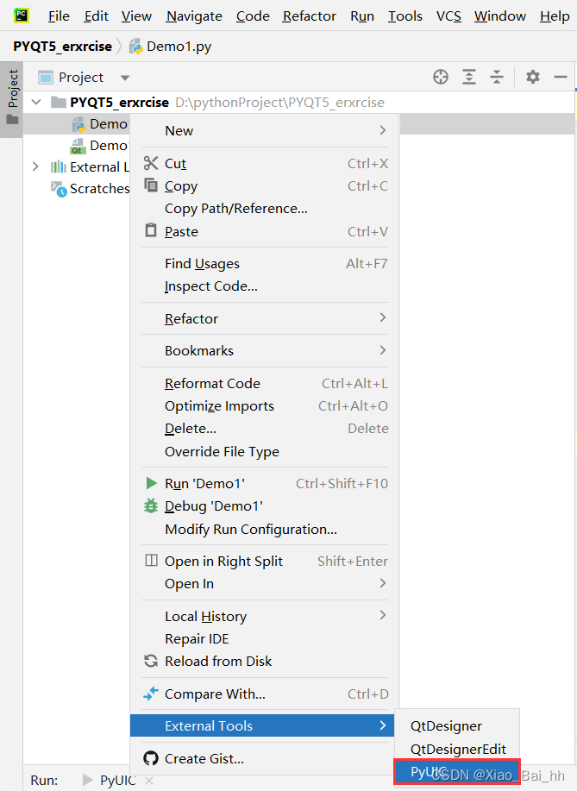Open the Refactor menu in menu bar
Viewport: 577px width, 791px height.
(x=309, y=16)
